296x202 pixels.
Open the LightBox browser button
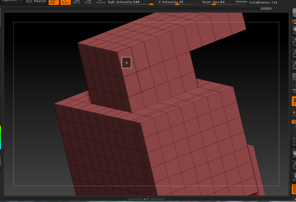[x=12, y=2]
